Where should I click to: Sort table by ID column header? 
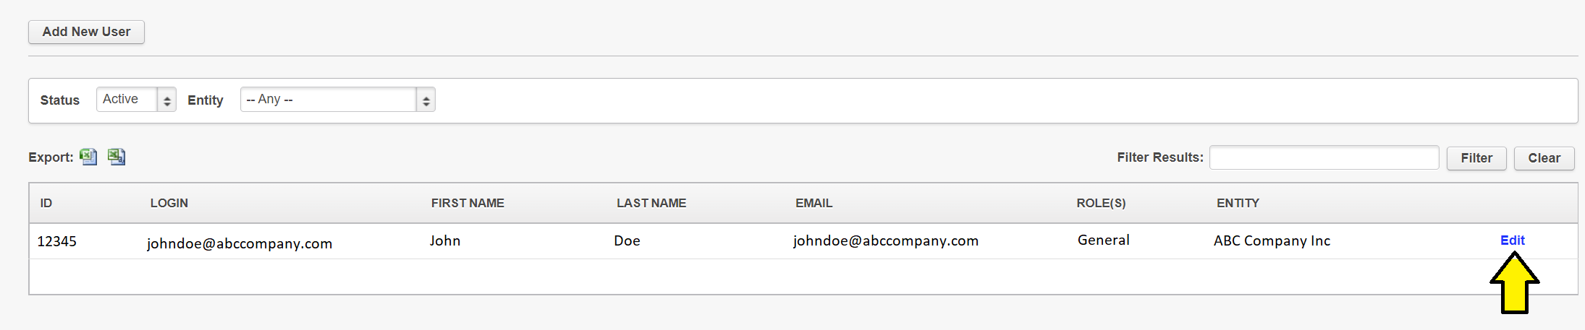pyautogui.click(x=46, y=203)
